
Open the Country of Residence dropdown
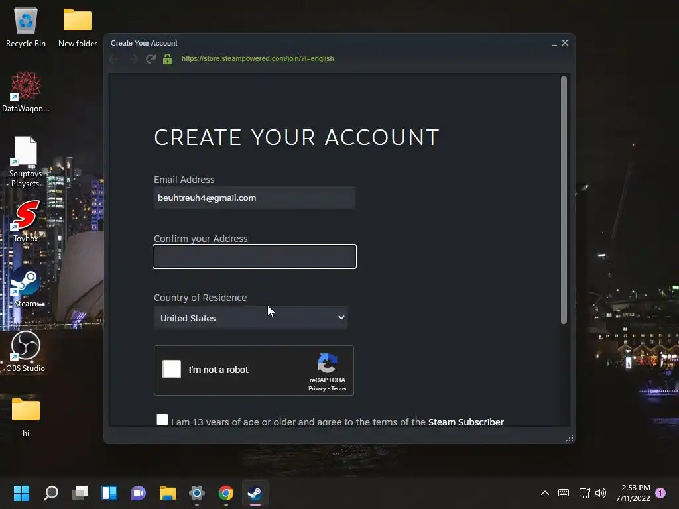pos(251,318)
